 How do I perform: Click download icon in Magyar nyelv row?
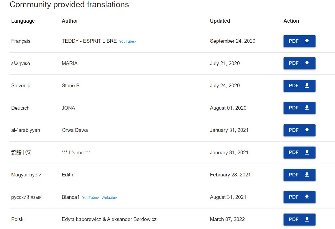(x=307, y=175)
